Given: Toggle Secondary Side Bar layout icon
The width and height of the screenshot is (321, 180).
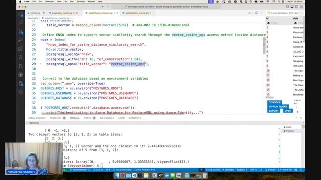Looking at the screenshot, I should click(297, 7).
